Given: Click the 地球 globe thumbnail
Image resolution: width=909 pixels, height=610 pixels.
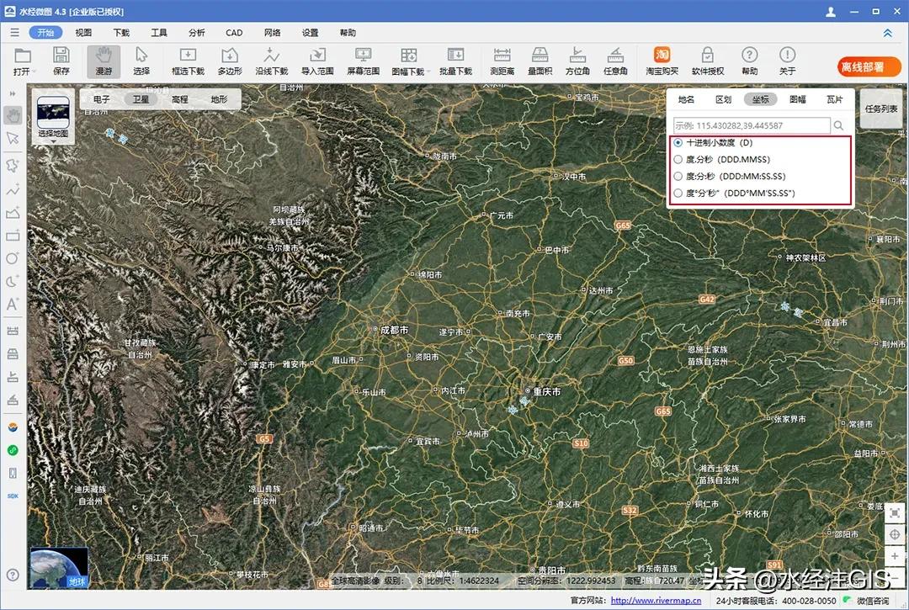Looking at the screenshot, I should click(x=59, y=568).
